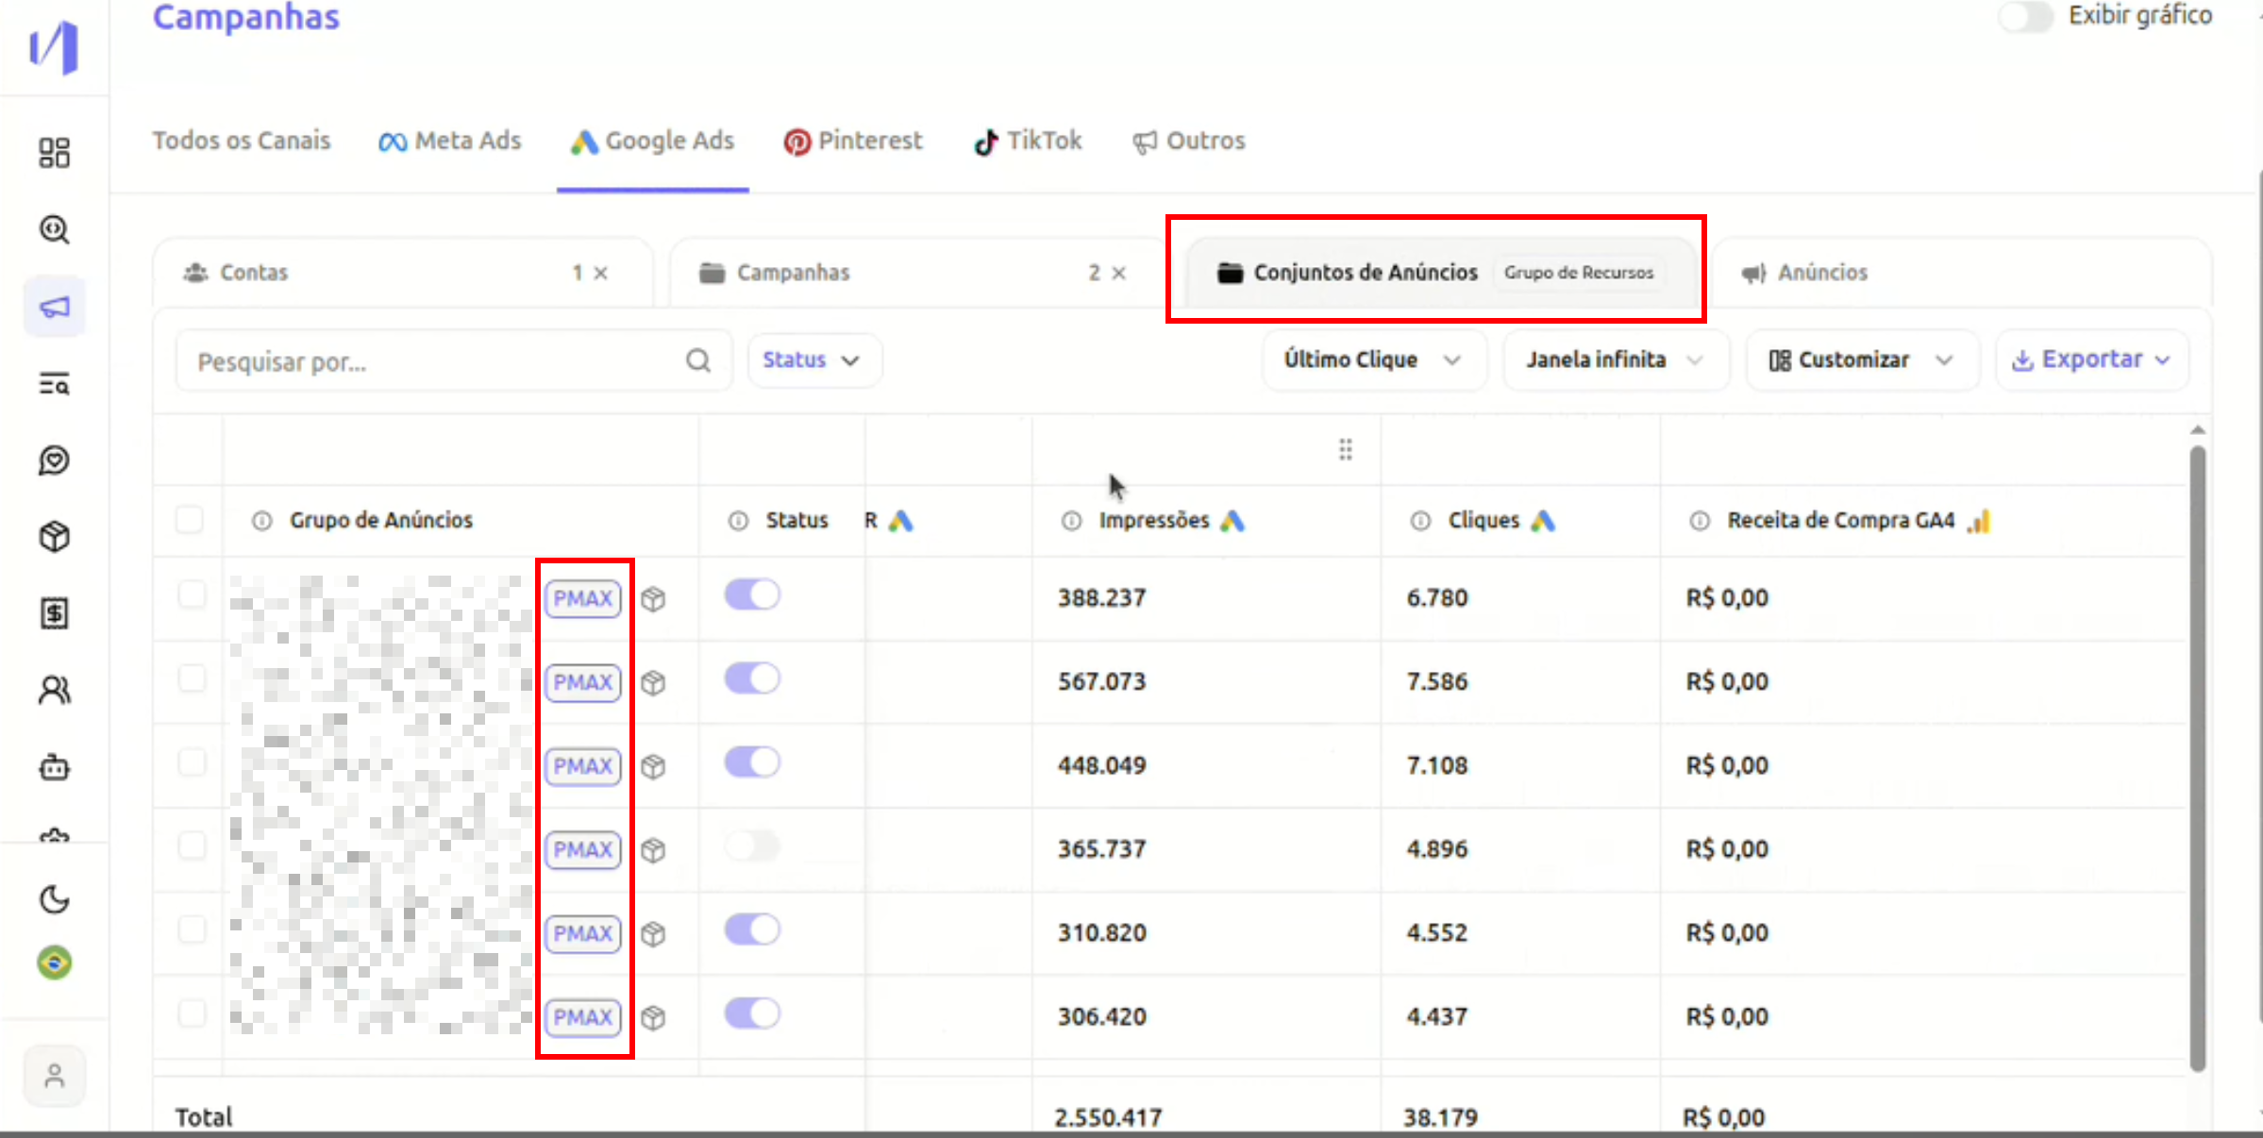Open the dashboard grid icon in the sidebar

pyautogui.click(x=54, y=153)
